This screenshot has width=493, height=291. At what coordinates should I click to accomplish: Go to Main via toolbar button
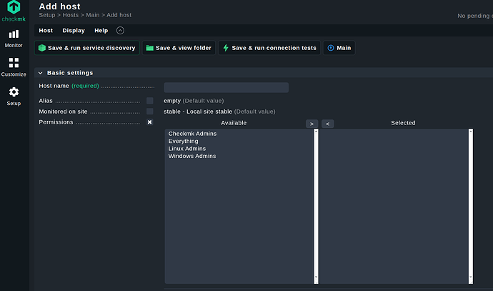coord(339,48)
